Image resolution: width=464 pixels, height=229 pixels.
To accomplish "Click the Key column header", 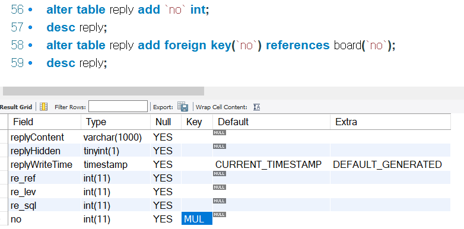I will tap(197, 122).
